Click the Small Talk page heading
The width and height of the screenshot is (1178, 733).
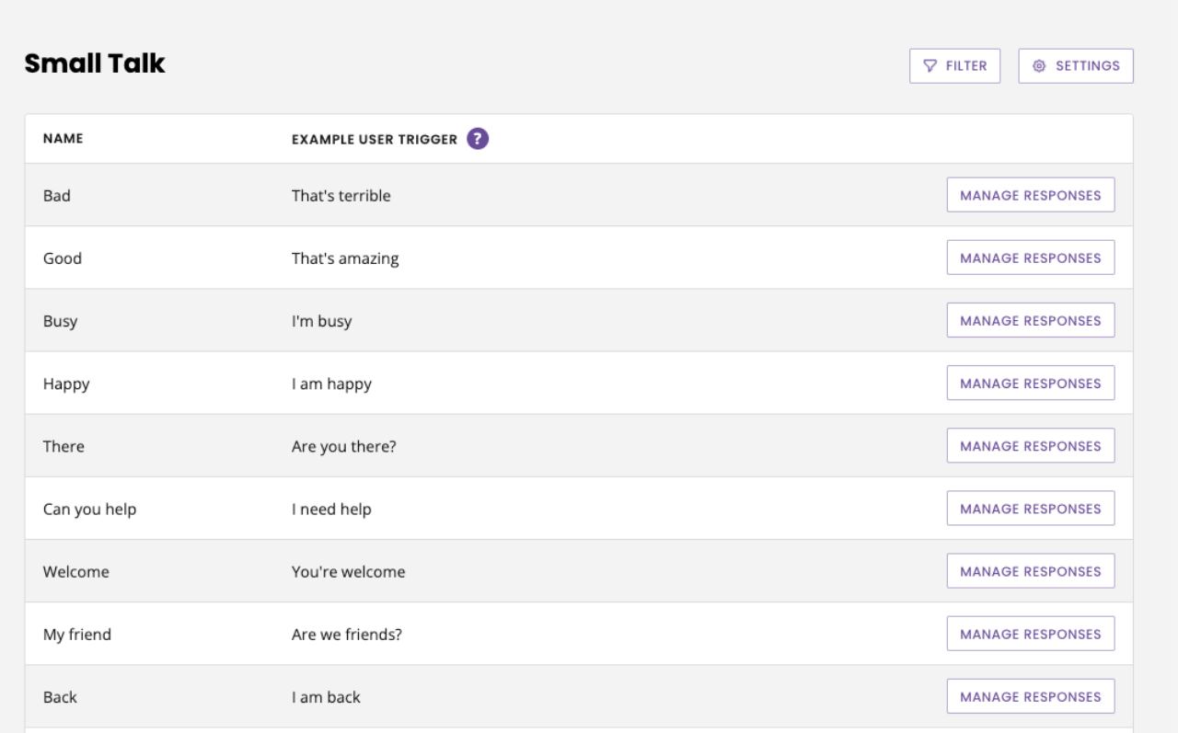95,63
